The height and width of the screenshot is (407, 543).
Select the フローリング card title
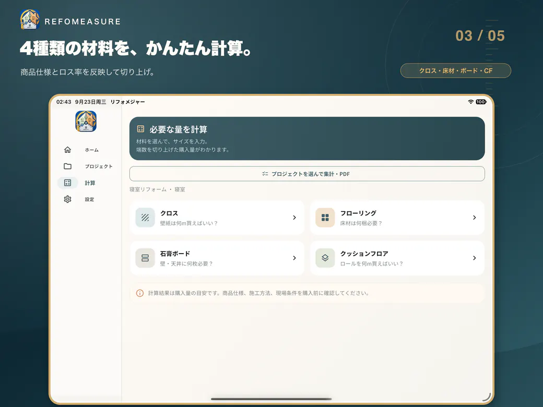click(x=358, y=213)
